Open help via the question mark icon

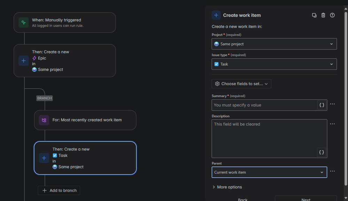click(x=332, y=15)
